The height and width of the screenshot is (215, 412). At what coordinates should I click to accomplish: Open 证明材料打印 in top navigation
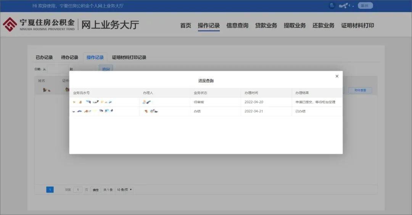pos(357,26)
